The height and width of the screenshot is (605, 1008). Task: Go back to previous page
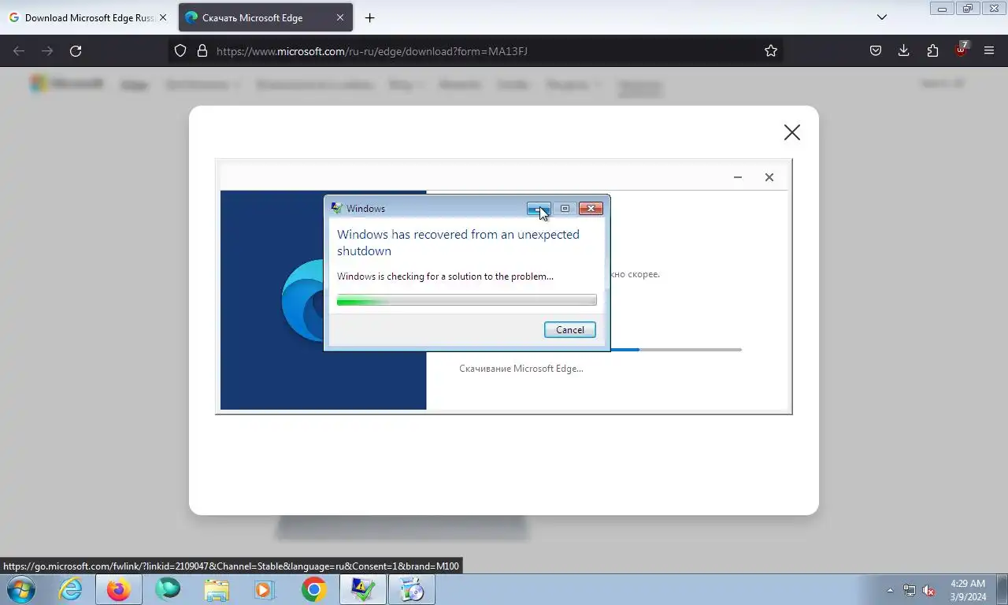tap(19, 50)
